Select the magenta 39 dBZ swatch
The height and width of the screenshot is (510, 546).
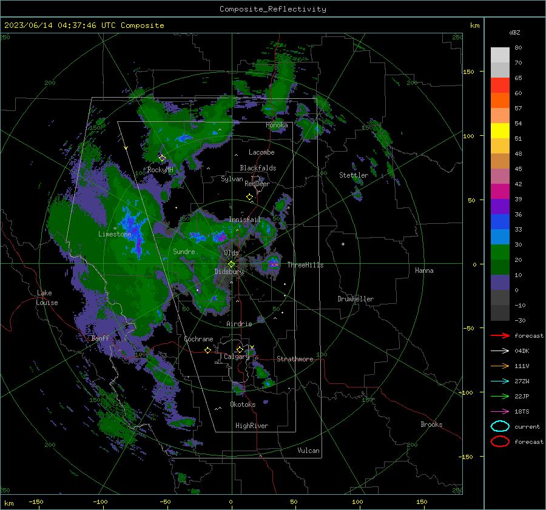click(x=500, y=192)
